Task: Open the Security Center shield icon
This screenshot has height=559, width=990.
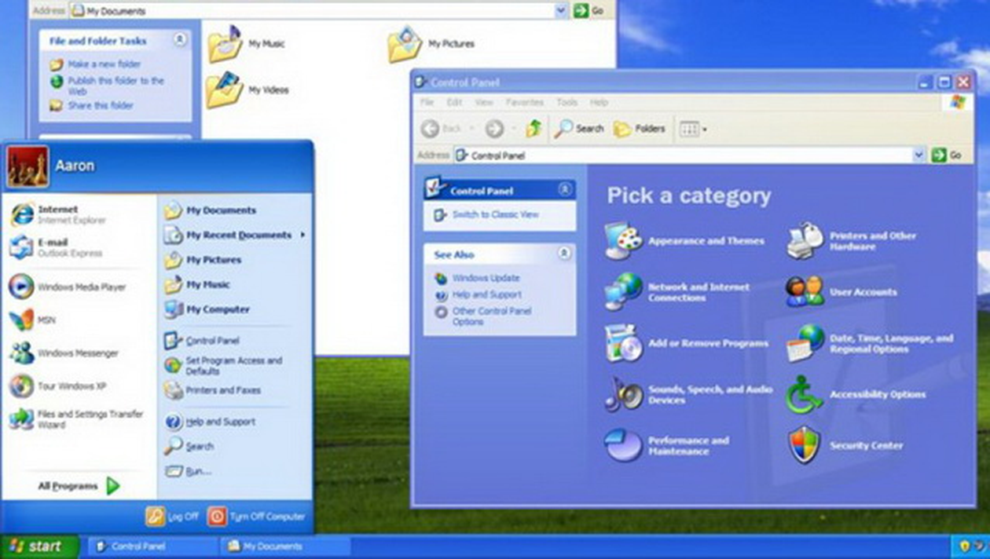Action: click(x=805, y=445)
